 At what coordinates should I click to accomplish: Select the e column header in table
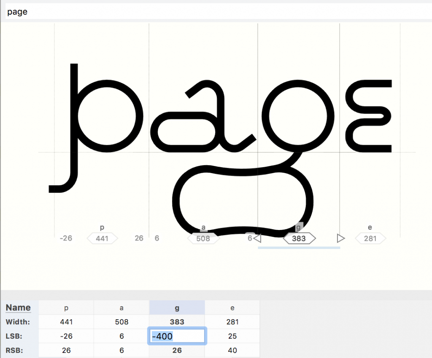[232, 308]
